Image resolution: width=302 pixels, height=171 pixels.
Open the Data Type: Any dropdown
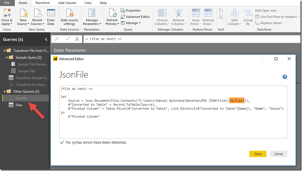267,10
